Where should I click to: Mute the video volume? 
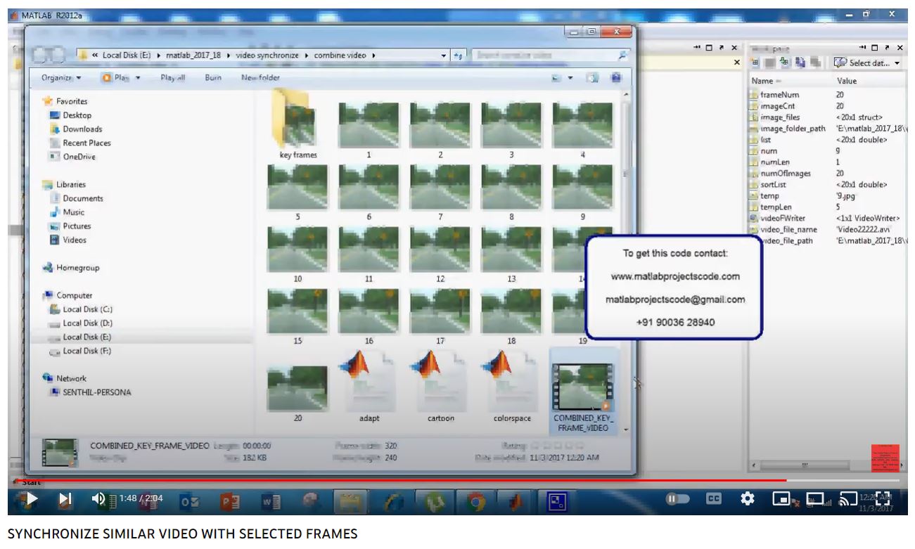(98, 499)
